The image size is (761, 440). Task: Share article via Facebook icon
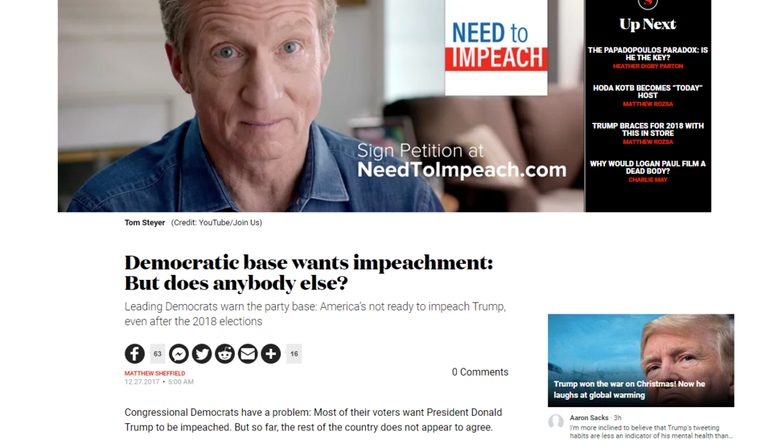tap(135, 354)
